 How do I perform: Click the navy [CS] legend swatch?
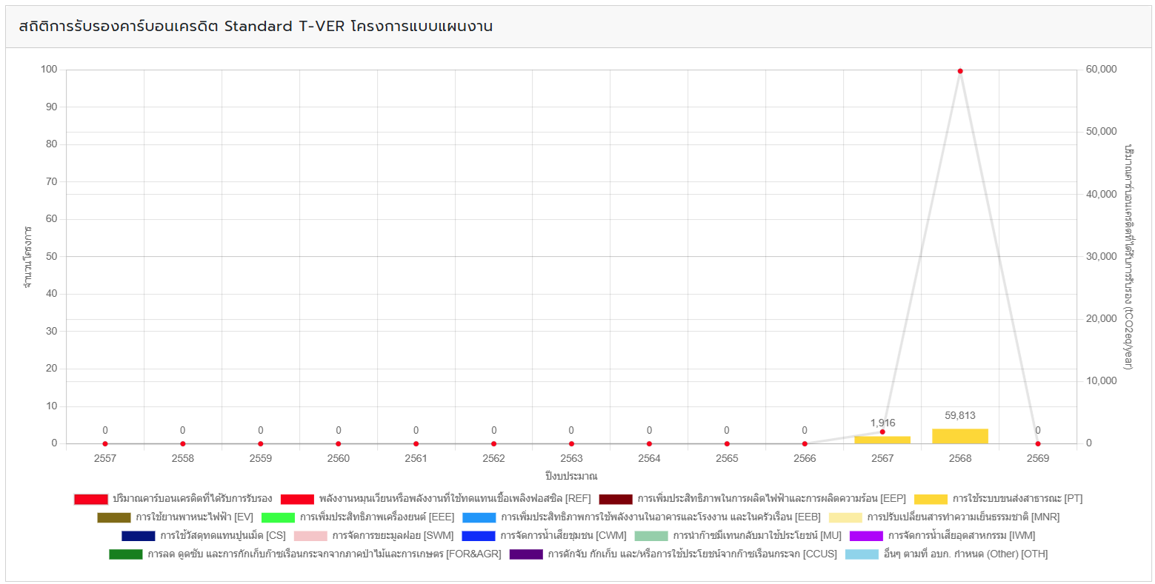(x=139, y=536)
